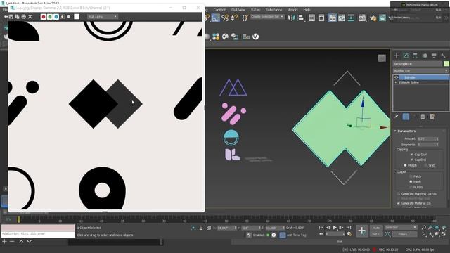
Task: Toggle green channel in render window
Action: pos(50,17)
